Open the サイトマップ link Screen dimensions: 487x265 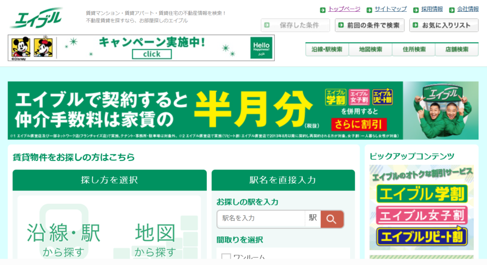click(x=390, y=9)
